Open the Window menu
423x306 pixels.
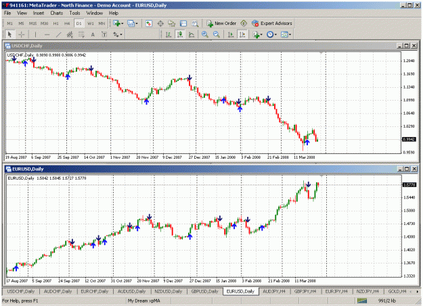point(95,13)
